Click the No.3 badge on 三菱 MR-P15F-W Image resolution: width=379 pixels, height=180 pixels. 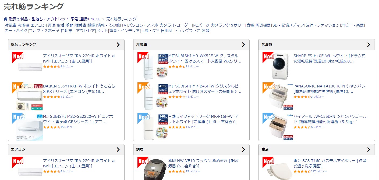(144, 117)
